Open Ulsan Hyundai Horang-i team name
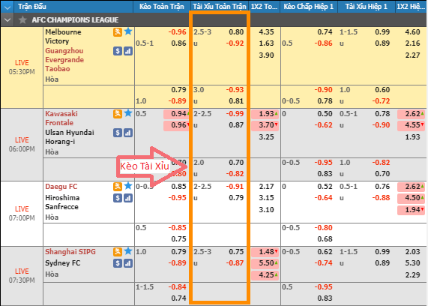The height and width of the screenshot is (306, 428). click(x=70, y=137)
